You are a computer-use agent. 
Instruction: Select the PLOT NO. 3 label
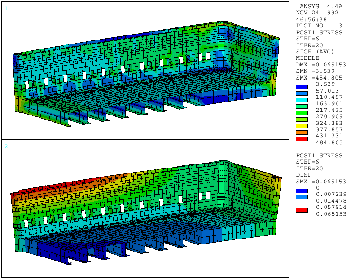[x=319, y=26]
